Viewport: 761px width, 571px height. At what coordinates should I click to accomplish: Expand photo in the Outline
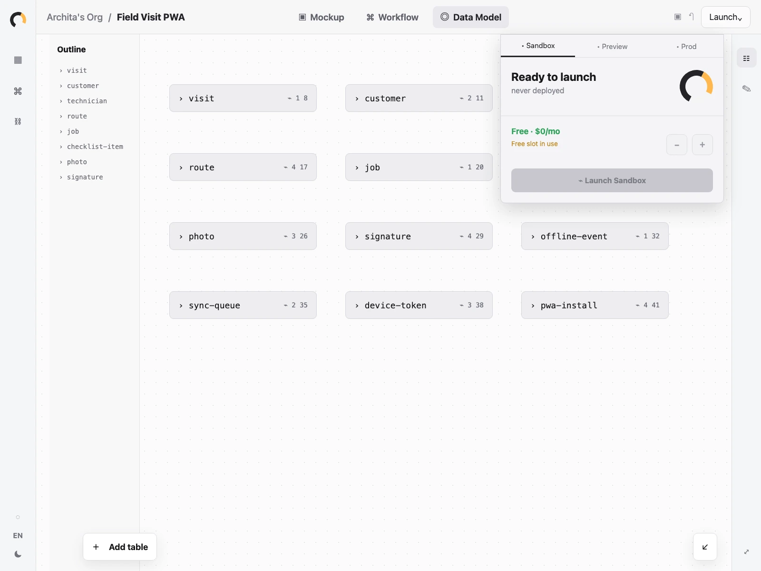click(61, 162)
